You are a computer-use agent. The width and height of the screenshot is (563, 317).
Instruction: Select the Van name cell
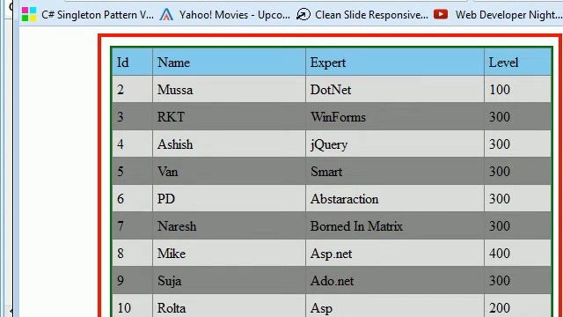click(x=229, y=172)
